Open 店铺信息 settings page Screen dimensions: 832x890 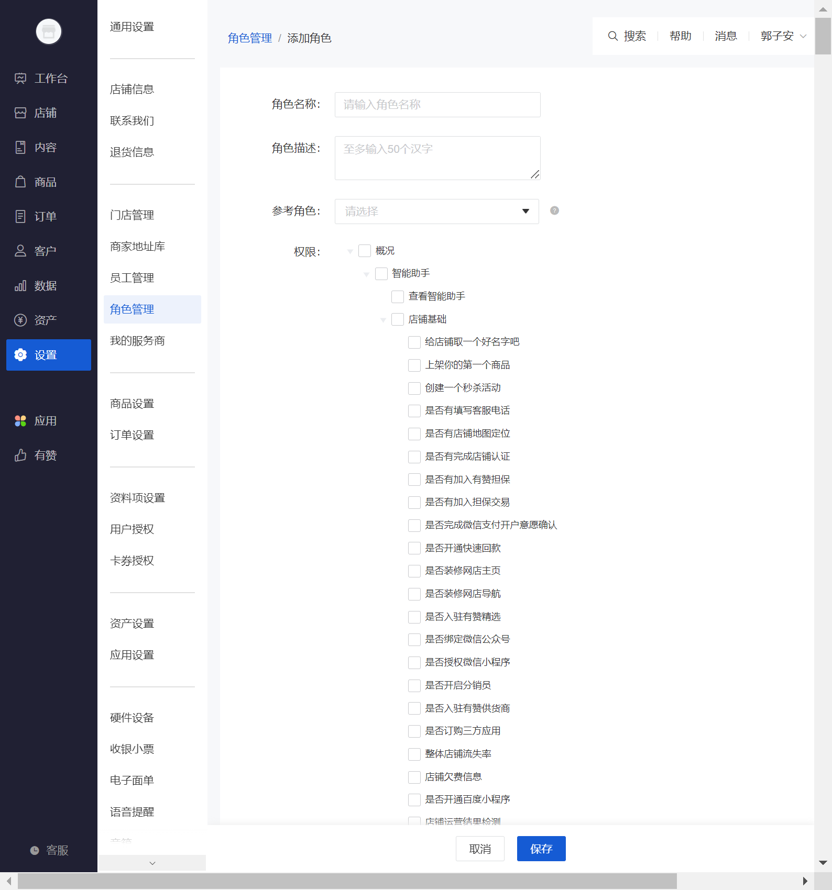tap(132, 90)
